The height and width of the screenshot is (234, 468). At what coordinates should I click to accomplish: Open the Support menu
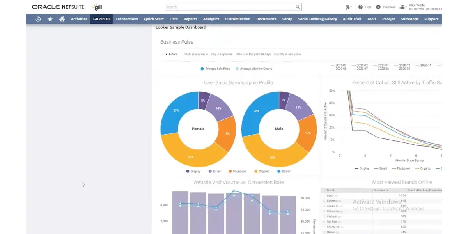click(x=431, y=19)
